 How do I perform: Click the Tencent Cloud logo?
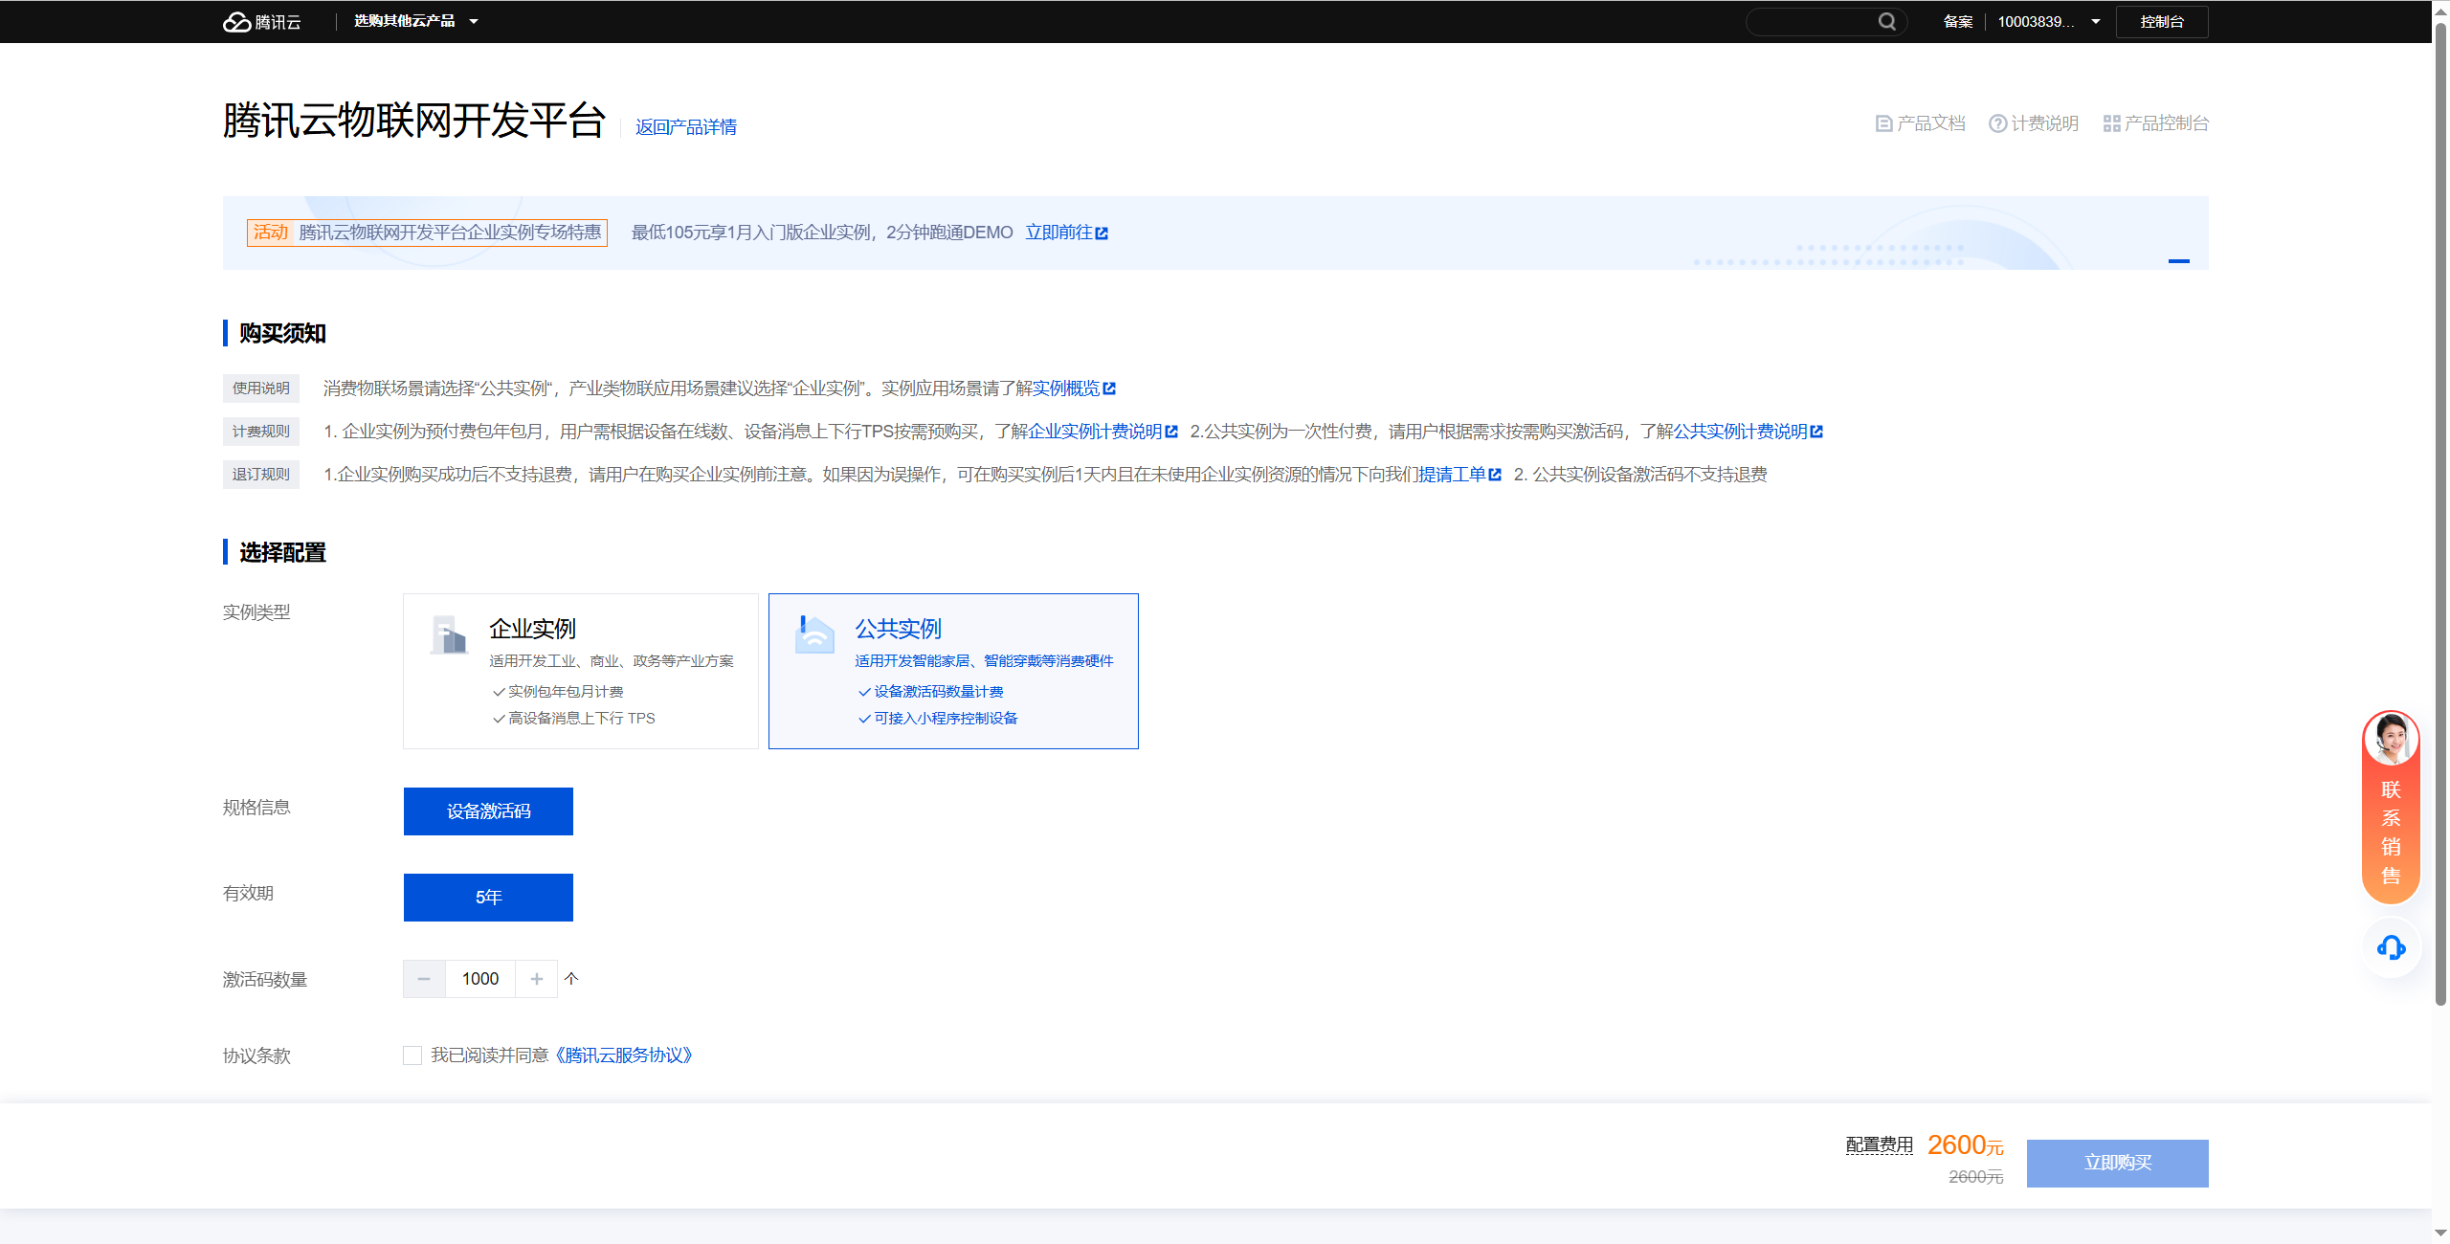261,22
